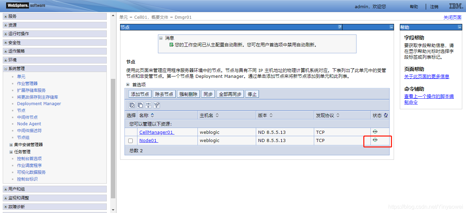
Task: Collapse the 系统管理 navigation section
Action: (5, 69)
